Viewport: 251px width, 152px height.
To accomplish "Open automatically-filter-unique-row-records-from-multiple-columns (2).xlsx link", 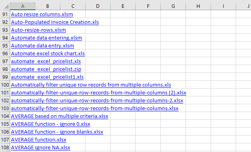I will [98, 93].
